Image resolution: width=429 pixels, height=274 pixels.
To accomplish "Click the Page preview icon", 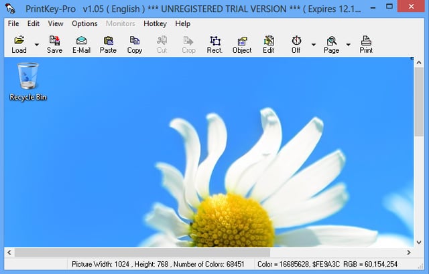I will tap(331, 45).
